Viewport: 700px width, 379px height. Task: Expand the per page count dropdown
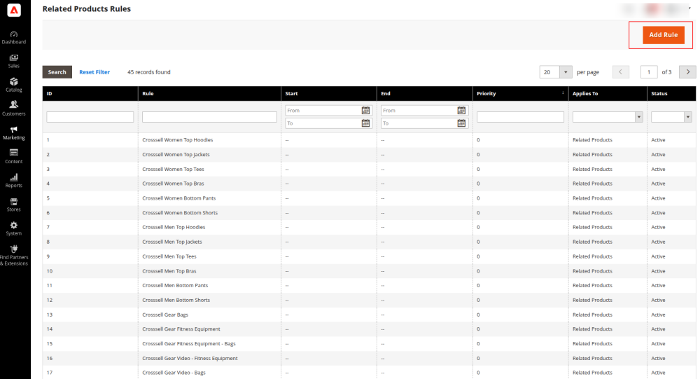coord(565,72)
